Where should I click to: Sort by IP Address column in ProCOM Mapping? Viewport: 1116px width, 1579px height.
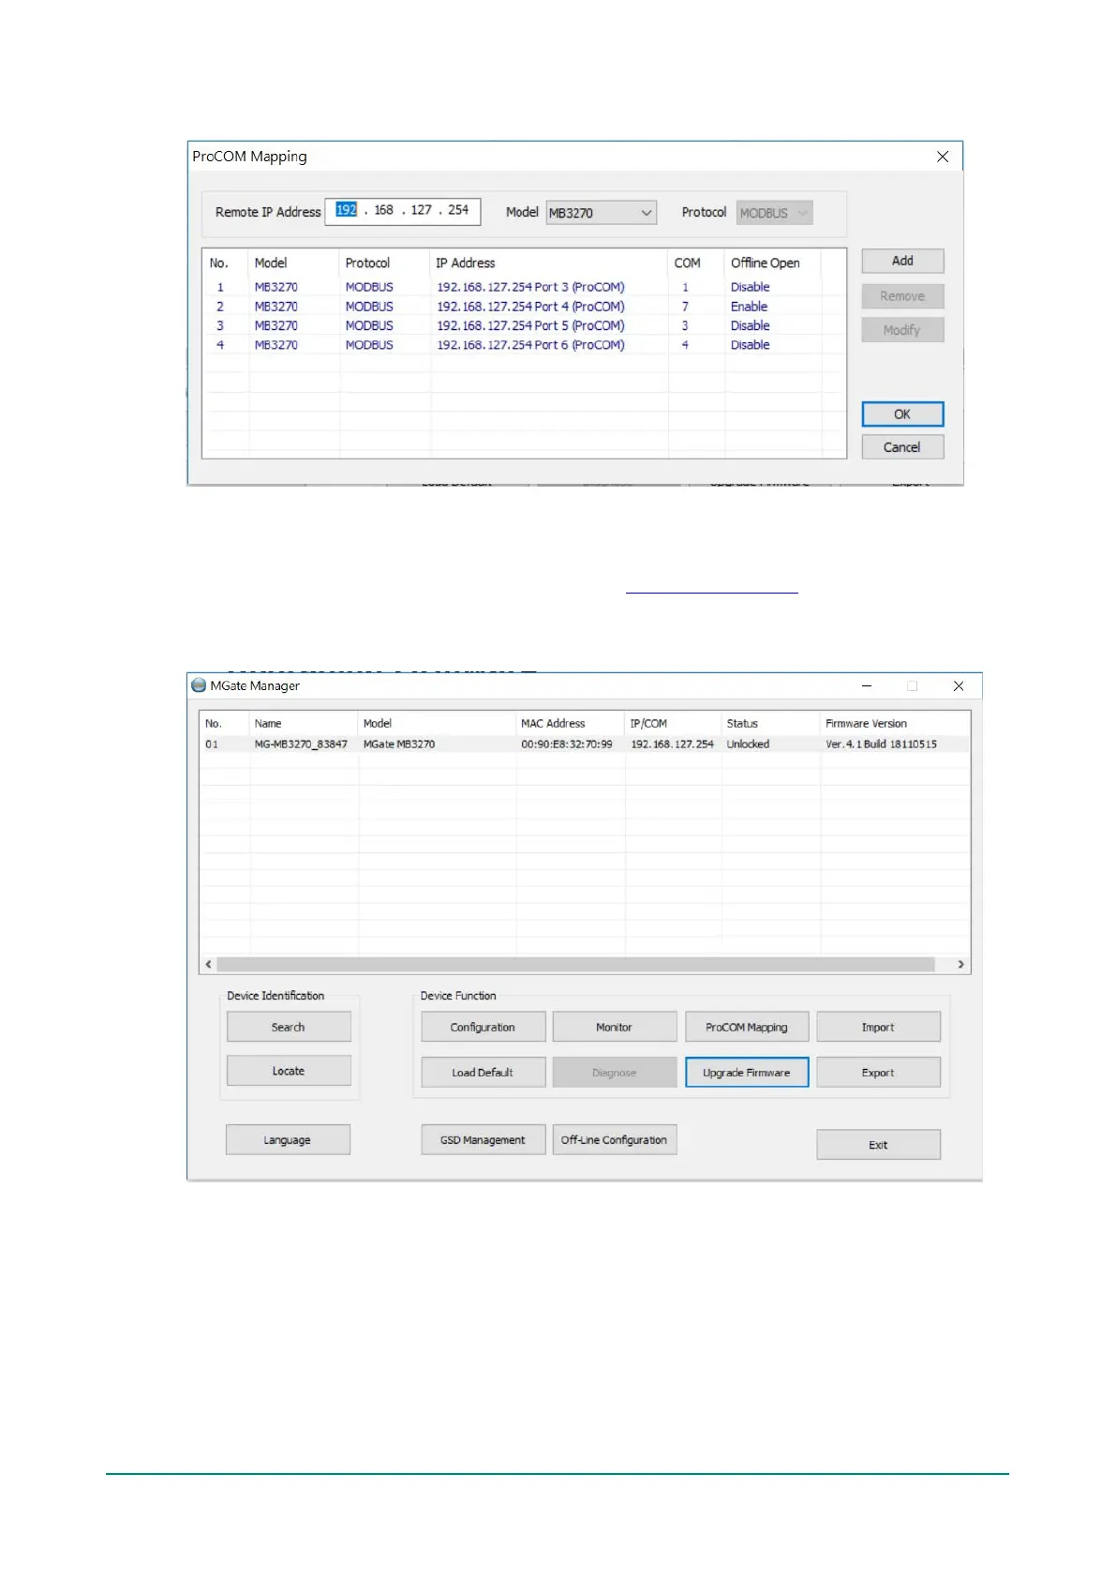point(549,263)
